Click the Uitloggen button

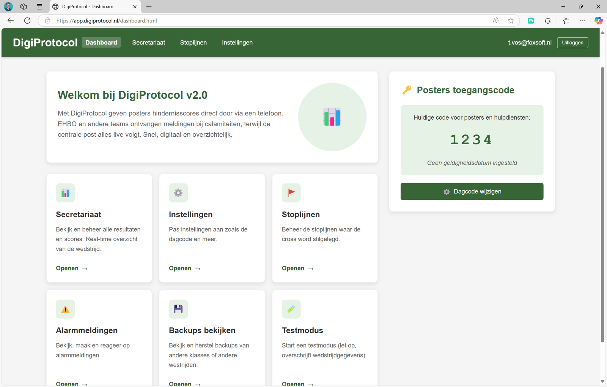pyautogui.click(x=572, y=43)
